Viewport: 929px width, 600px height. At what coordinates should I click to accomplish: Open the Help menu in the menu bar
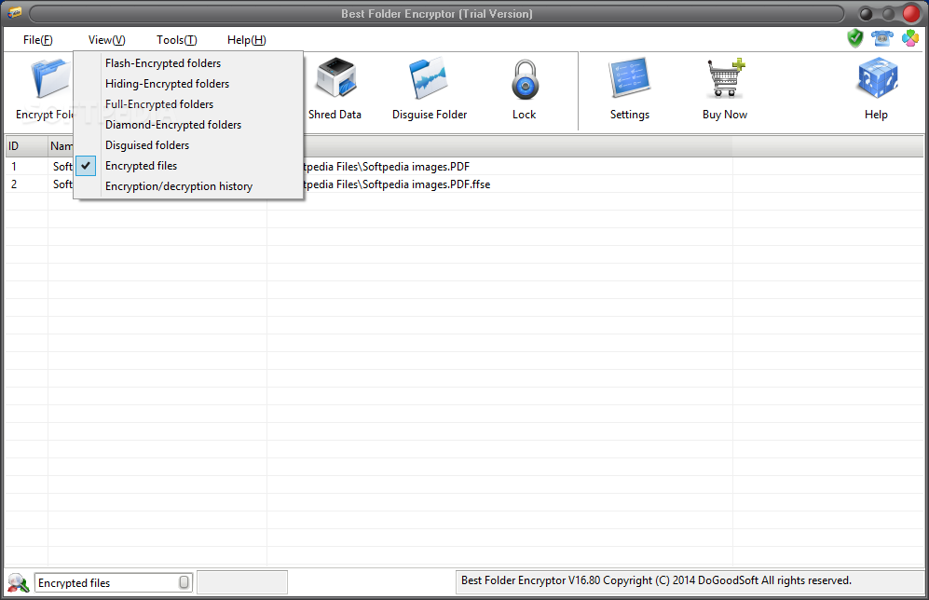(x=247, y=40)
